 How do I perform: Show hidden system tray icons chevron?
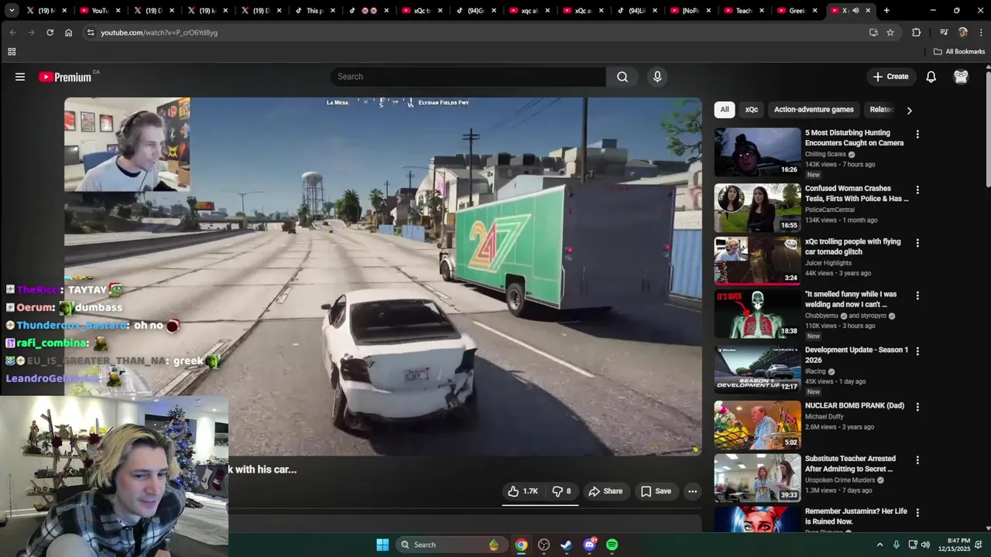click(880, 545)
